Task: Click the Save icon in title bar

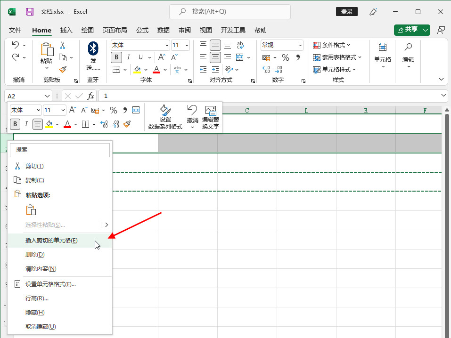Action: (30, 11)
